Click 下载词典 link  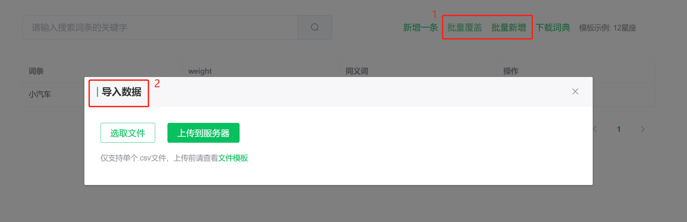(553, 27)
